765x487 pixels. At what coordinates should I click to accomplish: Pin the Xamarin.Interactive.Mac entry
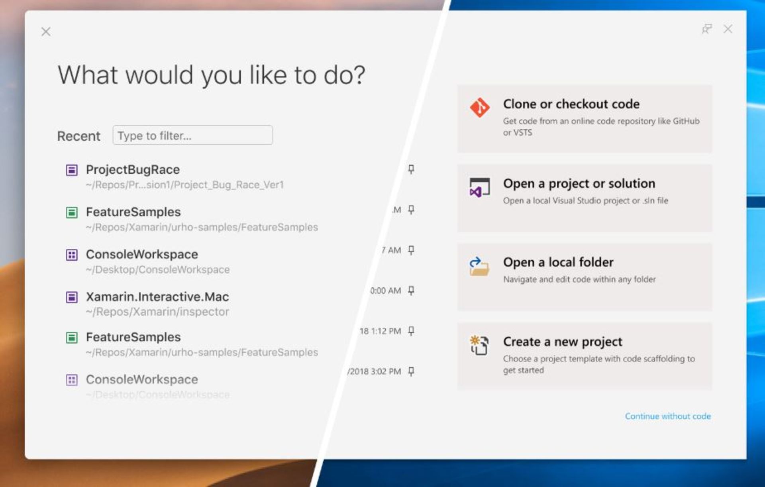click(411, 291)
